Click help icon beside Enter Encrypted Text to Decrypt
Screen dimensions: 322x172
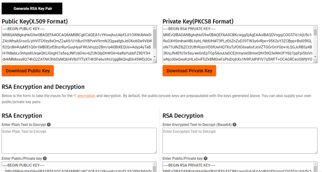point(234,125)
